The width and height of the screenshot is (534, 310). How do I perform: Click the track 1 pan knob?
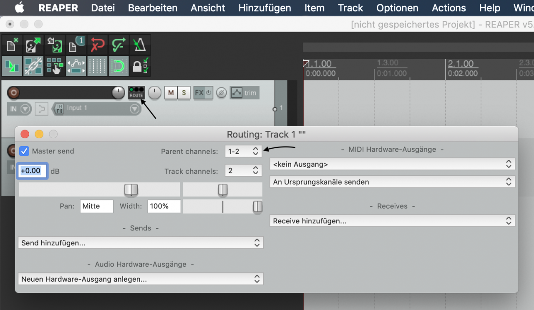tap(154, 93)
